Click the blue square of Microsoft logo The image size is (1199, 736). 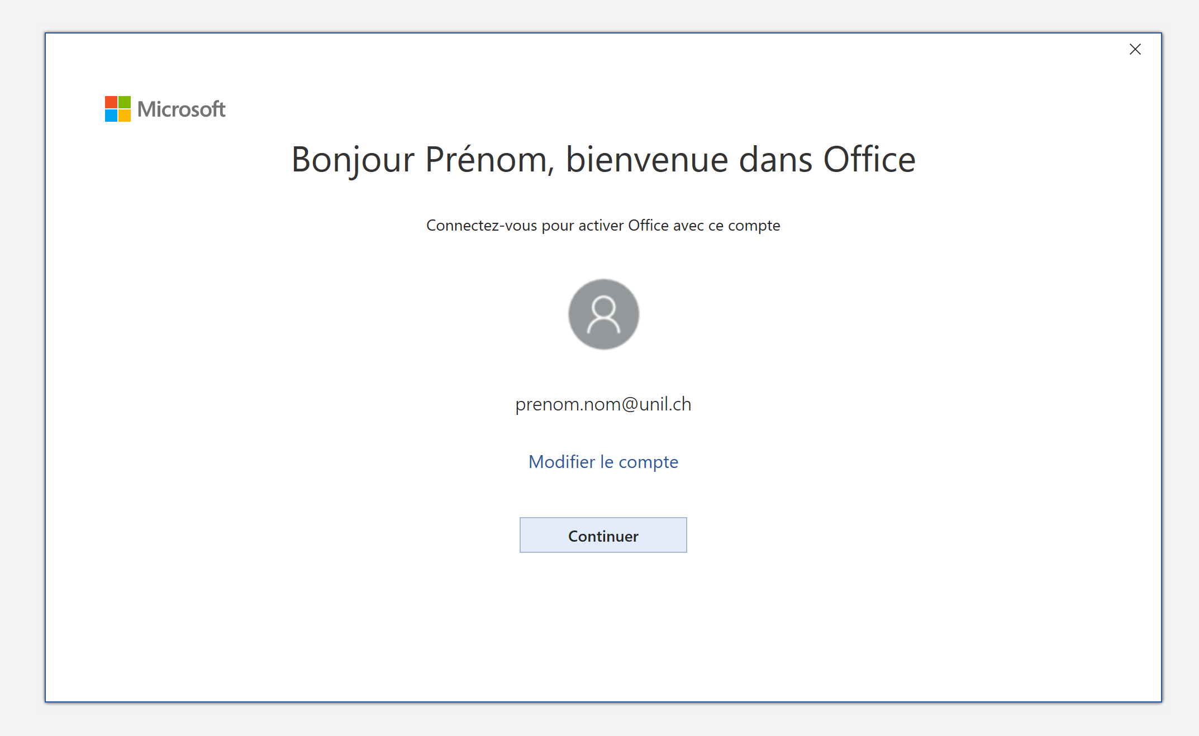[x=111, y=116]
